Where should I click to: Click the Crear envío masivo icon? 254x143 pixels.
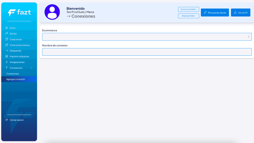pyautogui.click(x=7, y=45)
